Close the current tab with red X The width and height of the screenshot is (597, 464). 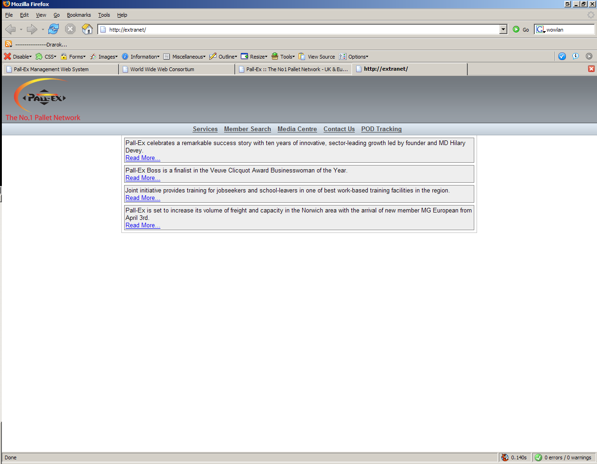[x=591, y=69]
